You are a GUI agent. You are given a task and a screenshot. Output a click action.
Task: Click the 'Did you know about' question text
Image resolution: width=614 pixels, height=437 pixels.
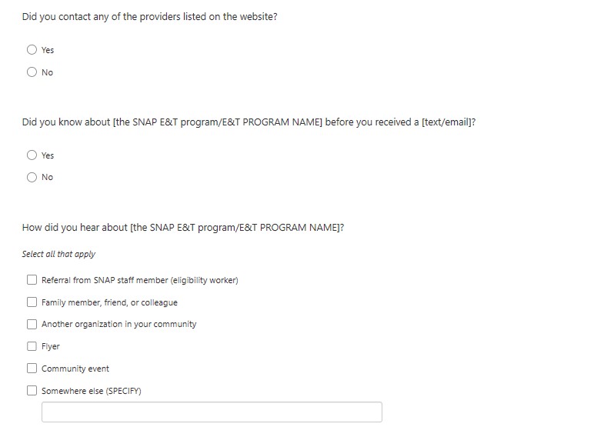click(x=249, y=122)
